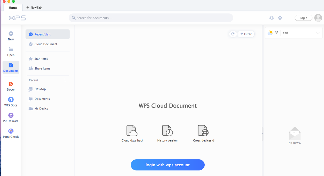Screen dimensions: 324x176
Task: Click the No news envelope icon
Action: [x=295, y=133]
